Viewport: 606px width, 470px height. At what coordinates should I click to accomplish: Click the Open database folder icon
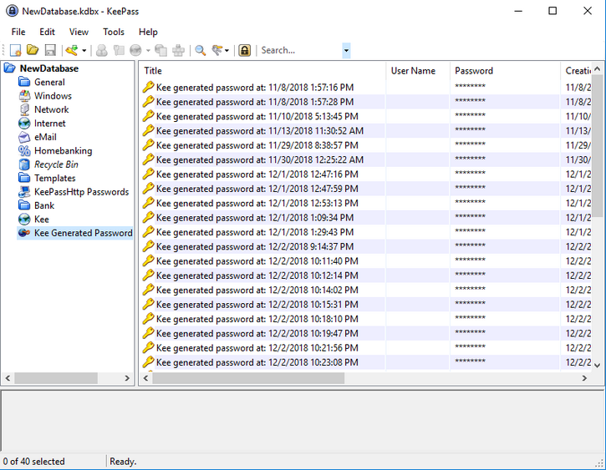(33, 50)
